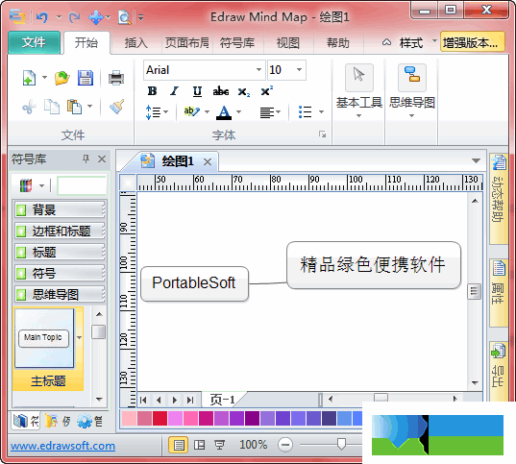Screen dimensions: 516x464
Task: Switch to the 页面布局 tab
Action: tap(187, 43)
